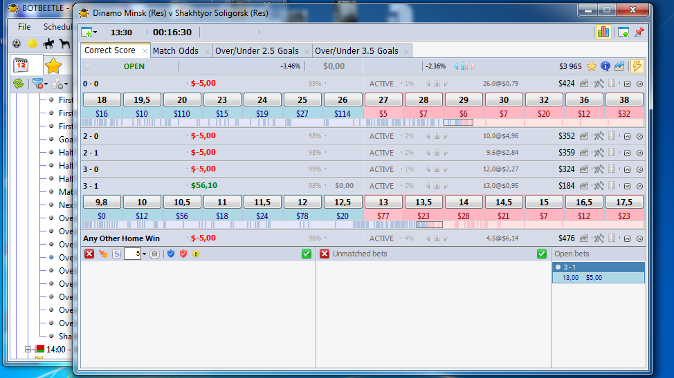Open the favorites star panel in BOTBEETLE
Image resolution: width=674 pixels, height=378 pixels.
[x=53, y=66]
